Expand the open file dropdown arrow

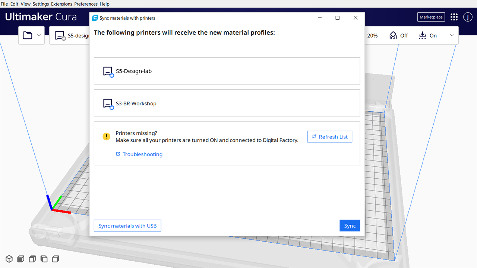[39, 35]
